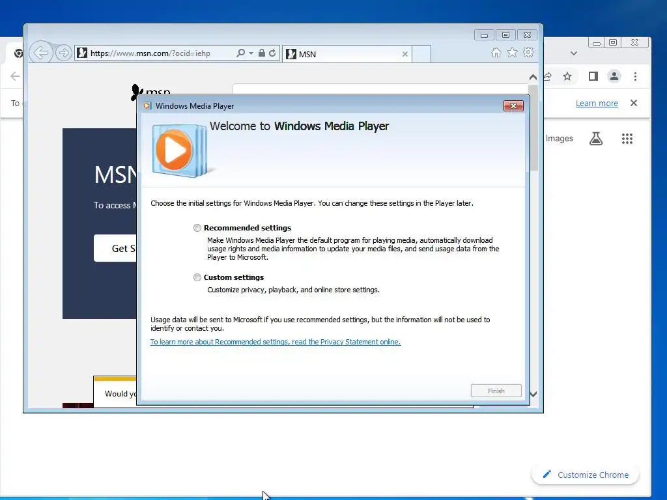Open the Images link on Google page
This screenshot has width=667, height=500.
tap(560, 139)
